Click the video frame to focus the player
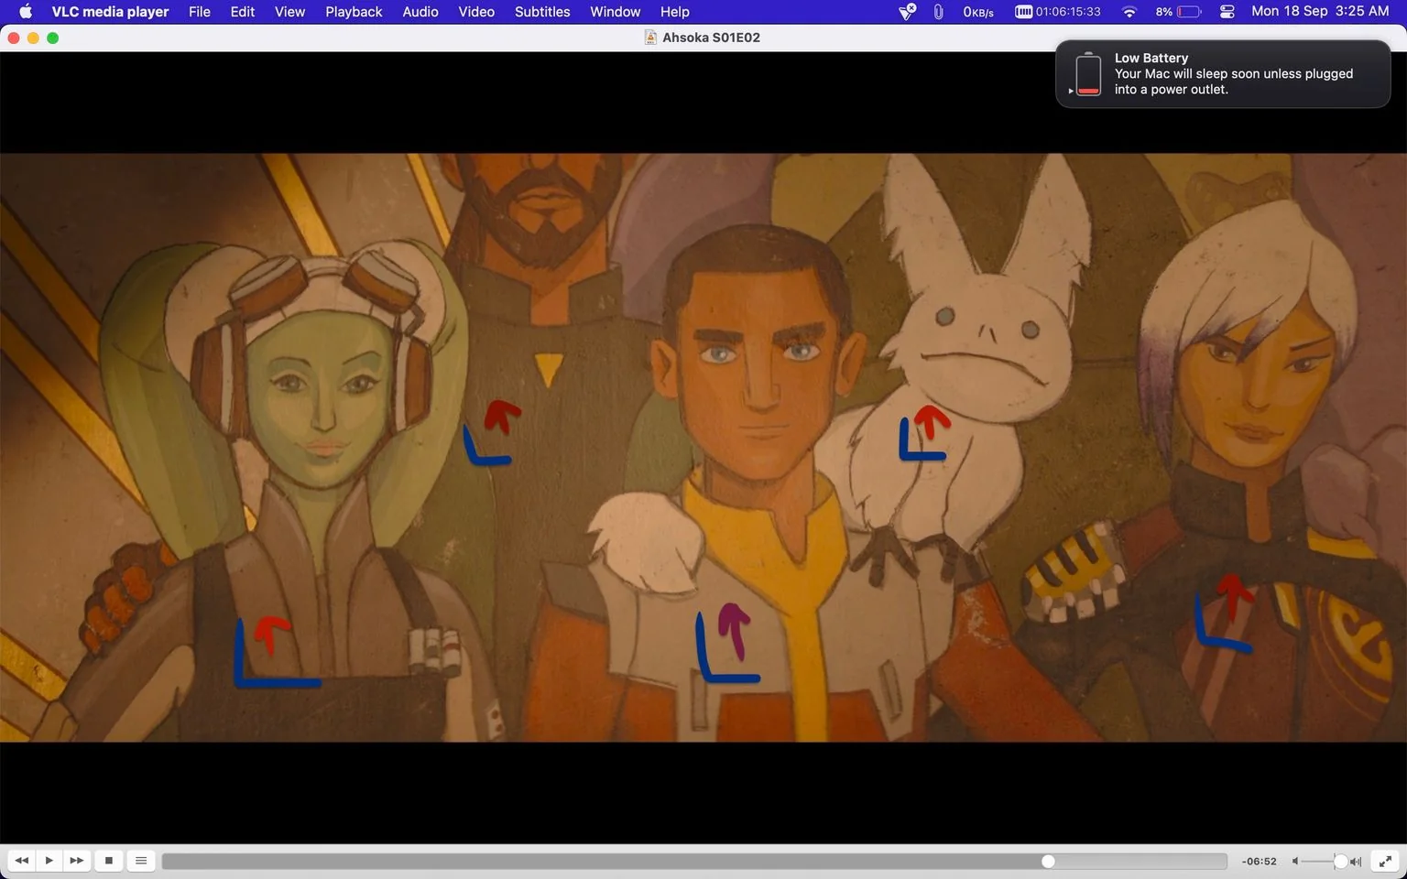The image size is (1407, 879). pyautogui.click(x=703, y=447)
